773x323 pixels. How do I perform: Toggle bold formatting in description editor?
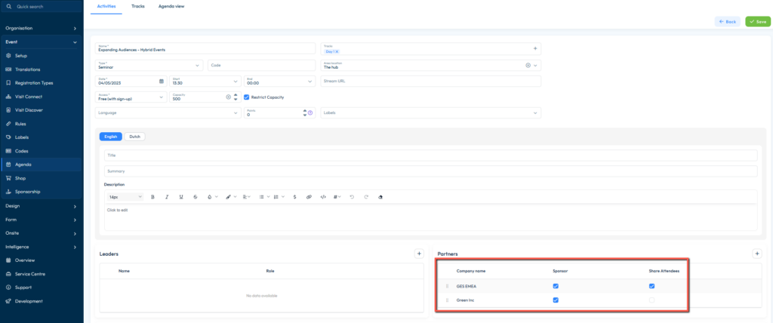coord(152,197)
